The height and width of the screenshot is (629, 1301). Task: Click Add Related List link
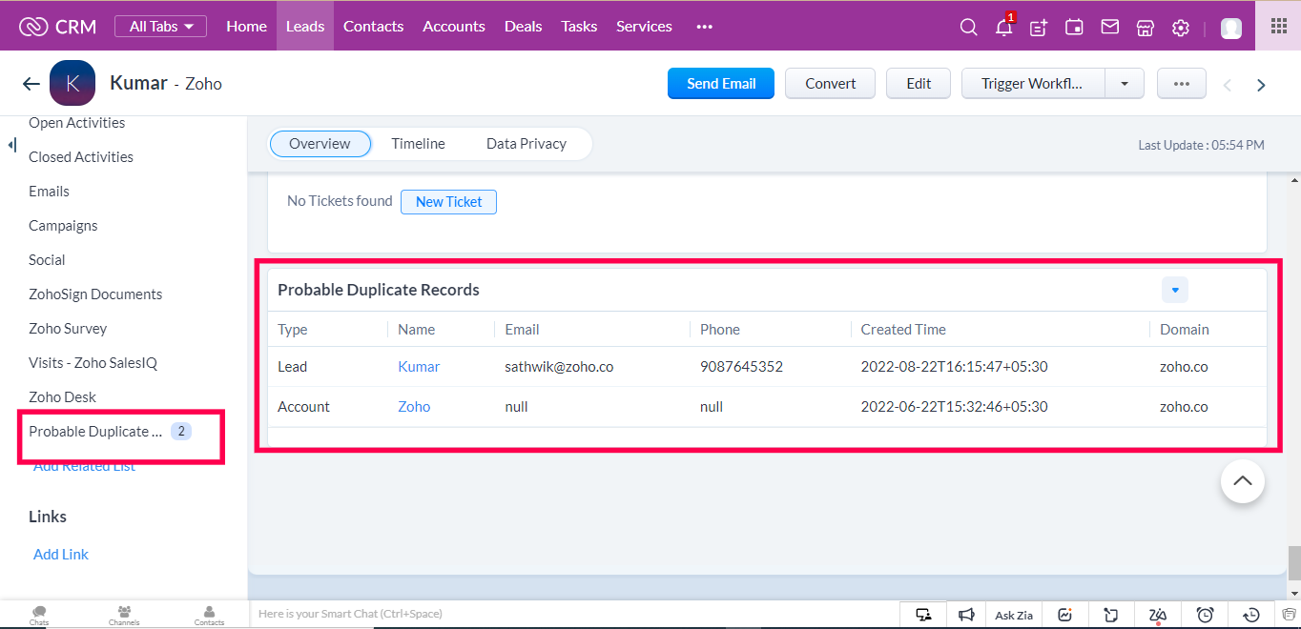(x=84, y=466)
